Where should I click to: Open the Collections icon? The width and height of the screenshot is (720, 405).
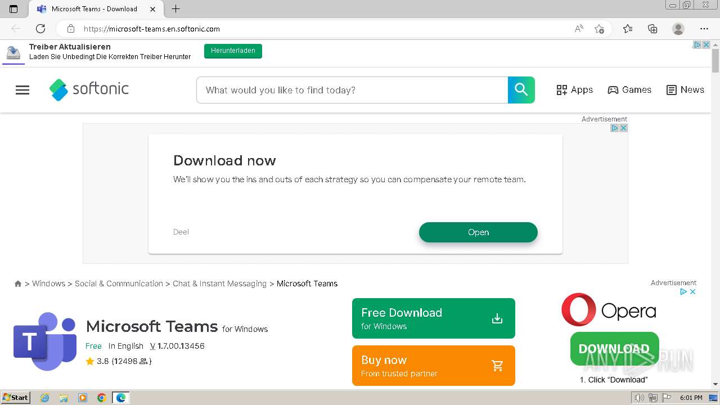[652, 29]
